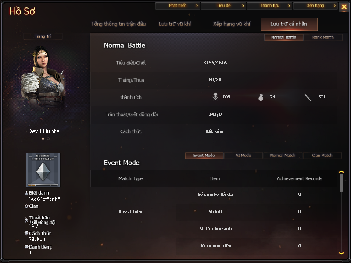Click the Trang Trí button
The height and width of the screenshot is (263, 351).
click(43, 36)
